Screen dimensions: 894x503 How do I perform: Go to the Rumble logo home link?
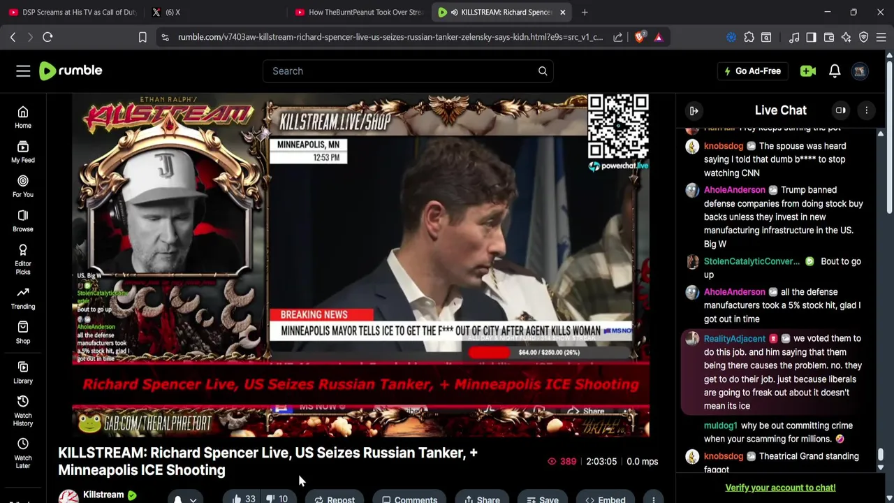click(71, 71)
